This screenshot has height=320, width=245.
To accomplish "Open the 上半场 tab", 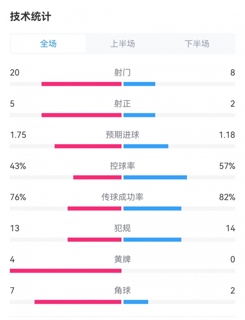I will click(122, 44).
